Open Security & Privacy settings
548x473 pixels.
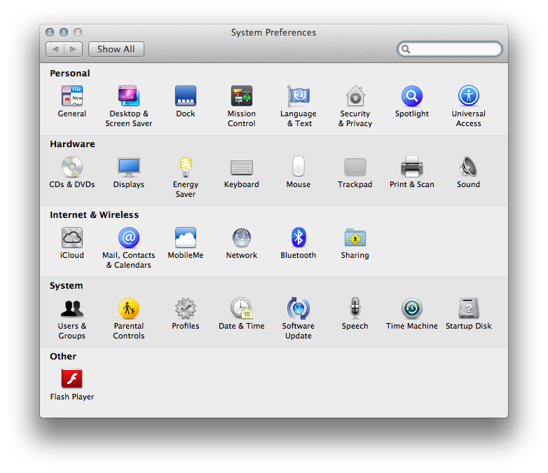point(355,97)
